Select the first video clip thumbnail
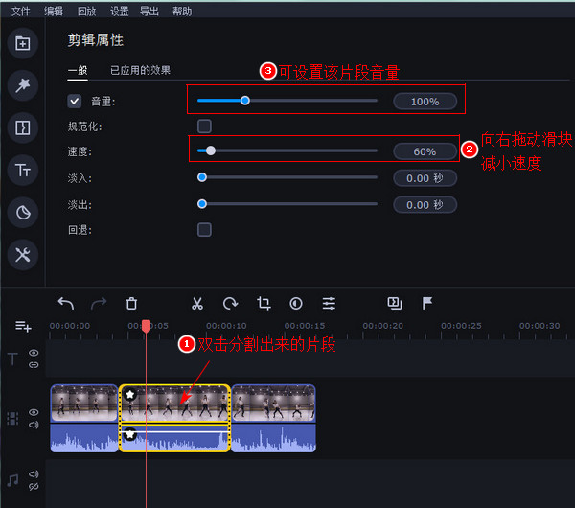Viewport: 575px width, 508px height. coord(84,403)
